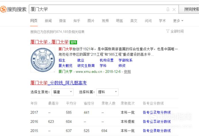Open the 招生 sublink
Viewport: 199px width, 136px height.
coord(62,60)
